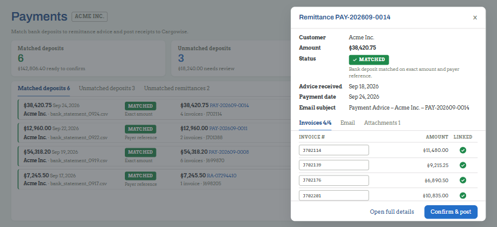Click linked checkmark for invoice J702114
Image resolution: width=497 pixels, height=227 pixels.
pyautogui.click(x=463, y=150)
